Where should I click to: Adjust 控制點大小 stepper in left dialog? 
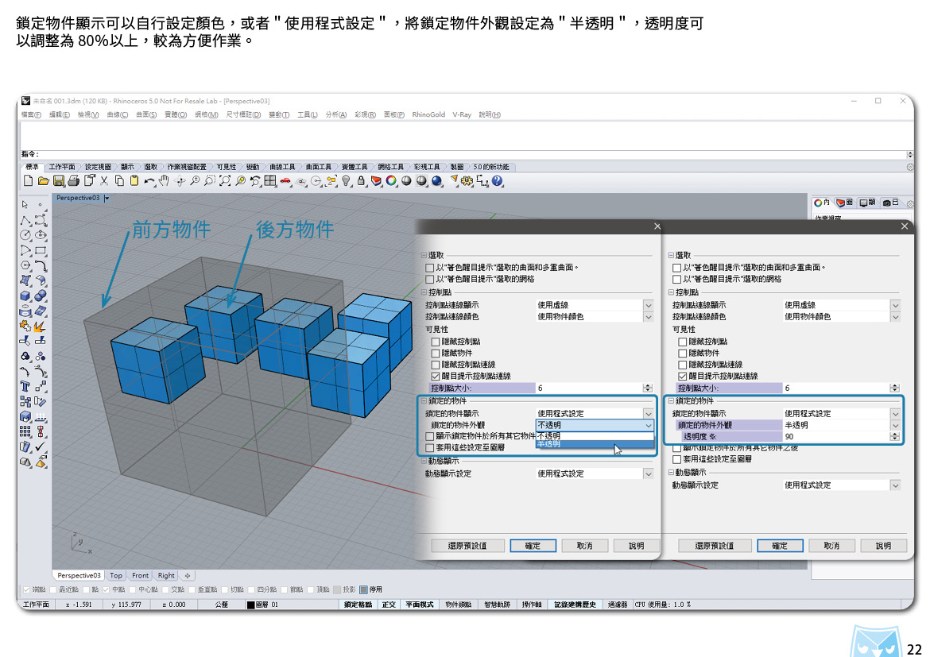tap(649, 388)
